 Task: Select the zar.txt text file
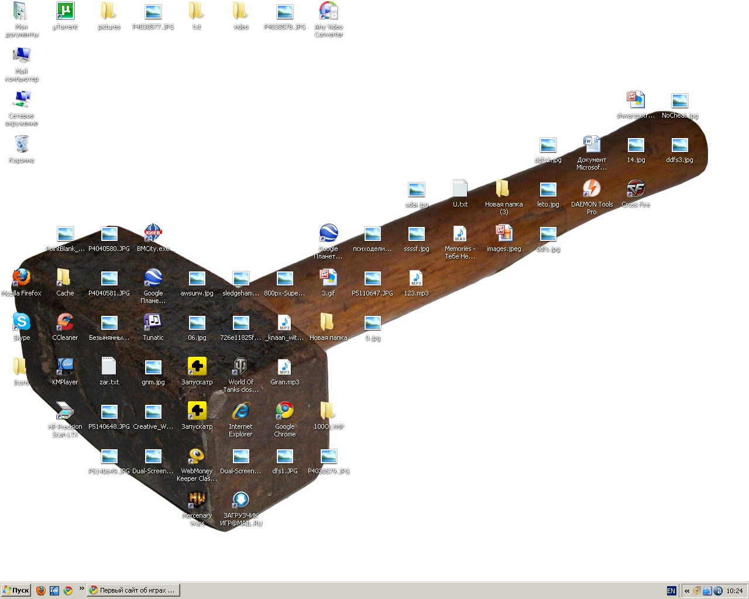coord(109,371)
